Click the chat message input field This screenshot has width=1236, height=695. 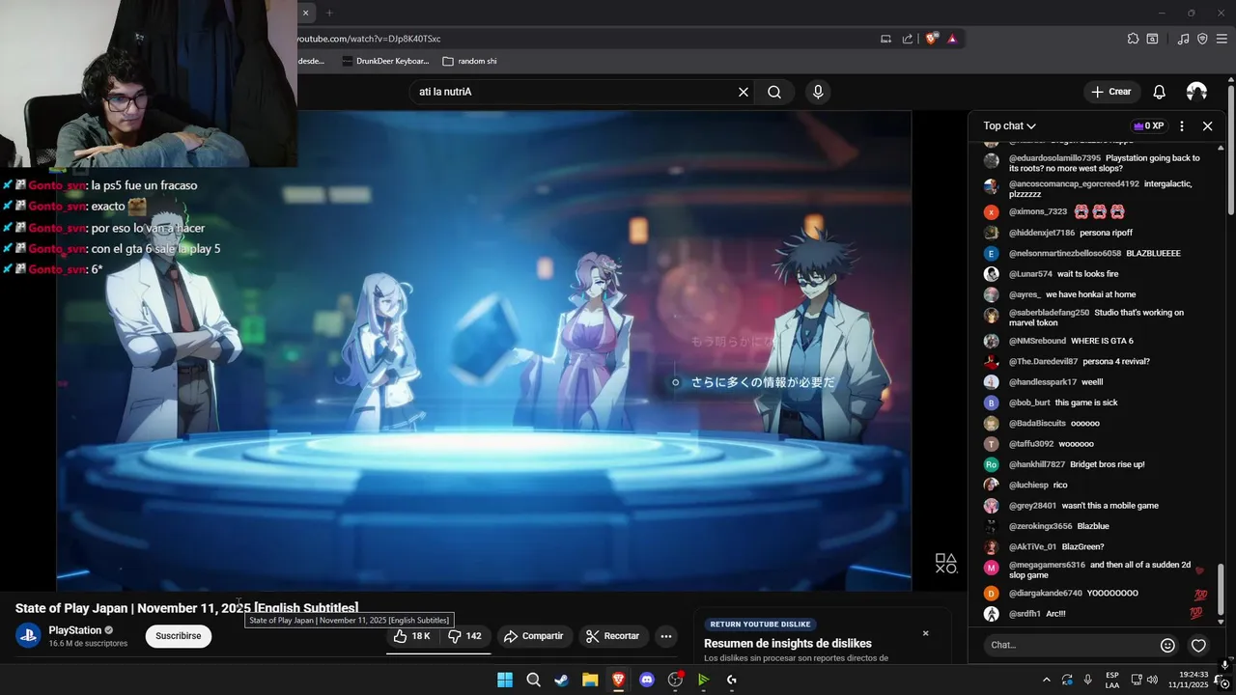tap(1069, 645)
